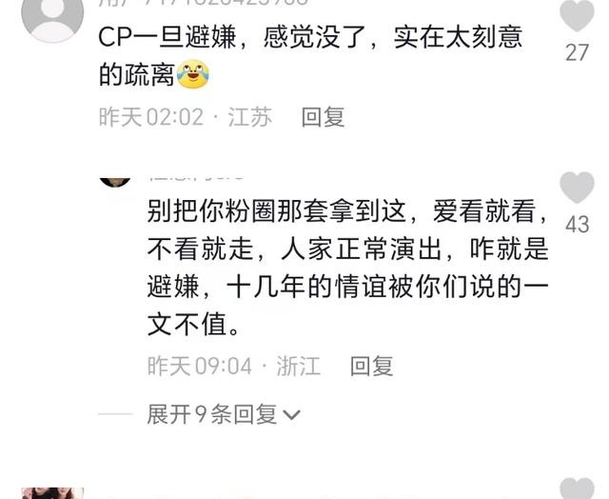The width and height of the screenshot is (609, 499).
Task: Tap the timestamp 昨天 02:02 · 江苏
Action: pos(186,117)
